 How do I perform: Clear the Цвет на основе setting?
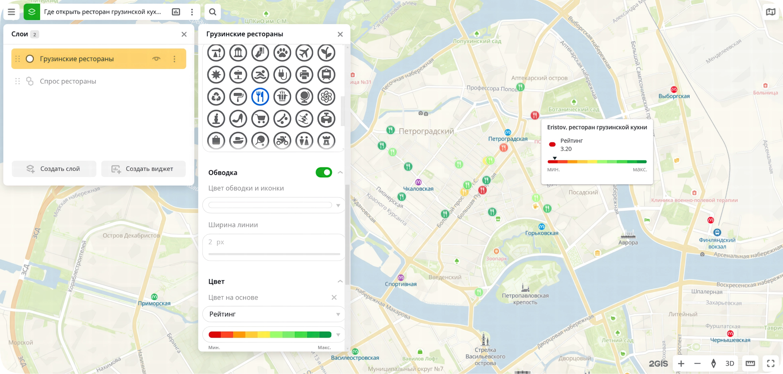click(334, 297)
